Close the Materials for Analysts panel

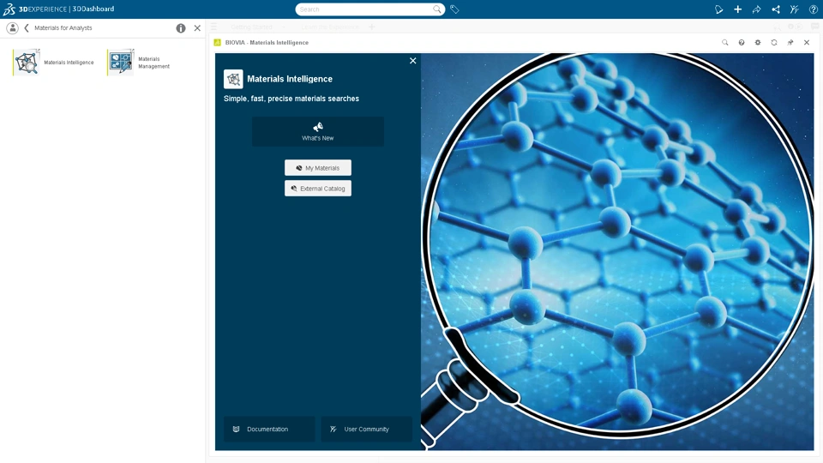pyautogui.click(x=197, y=27)
